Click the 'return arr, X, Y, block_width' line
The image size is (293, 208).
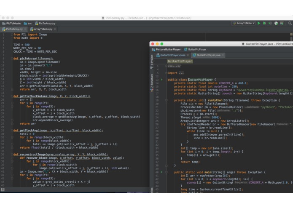[x=43, y=89]
